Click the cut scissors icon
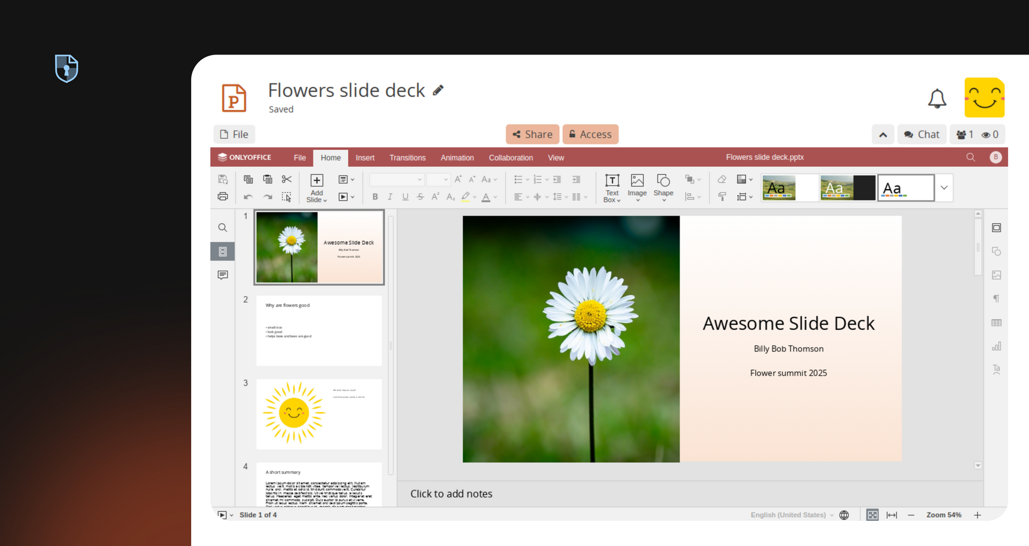The image size is (1029, 546). [x=286, y=180]
